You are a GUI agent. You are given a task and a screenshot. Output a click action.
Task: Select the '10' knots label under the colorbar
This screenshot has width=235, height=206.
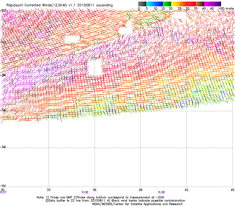coord(155,9)
